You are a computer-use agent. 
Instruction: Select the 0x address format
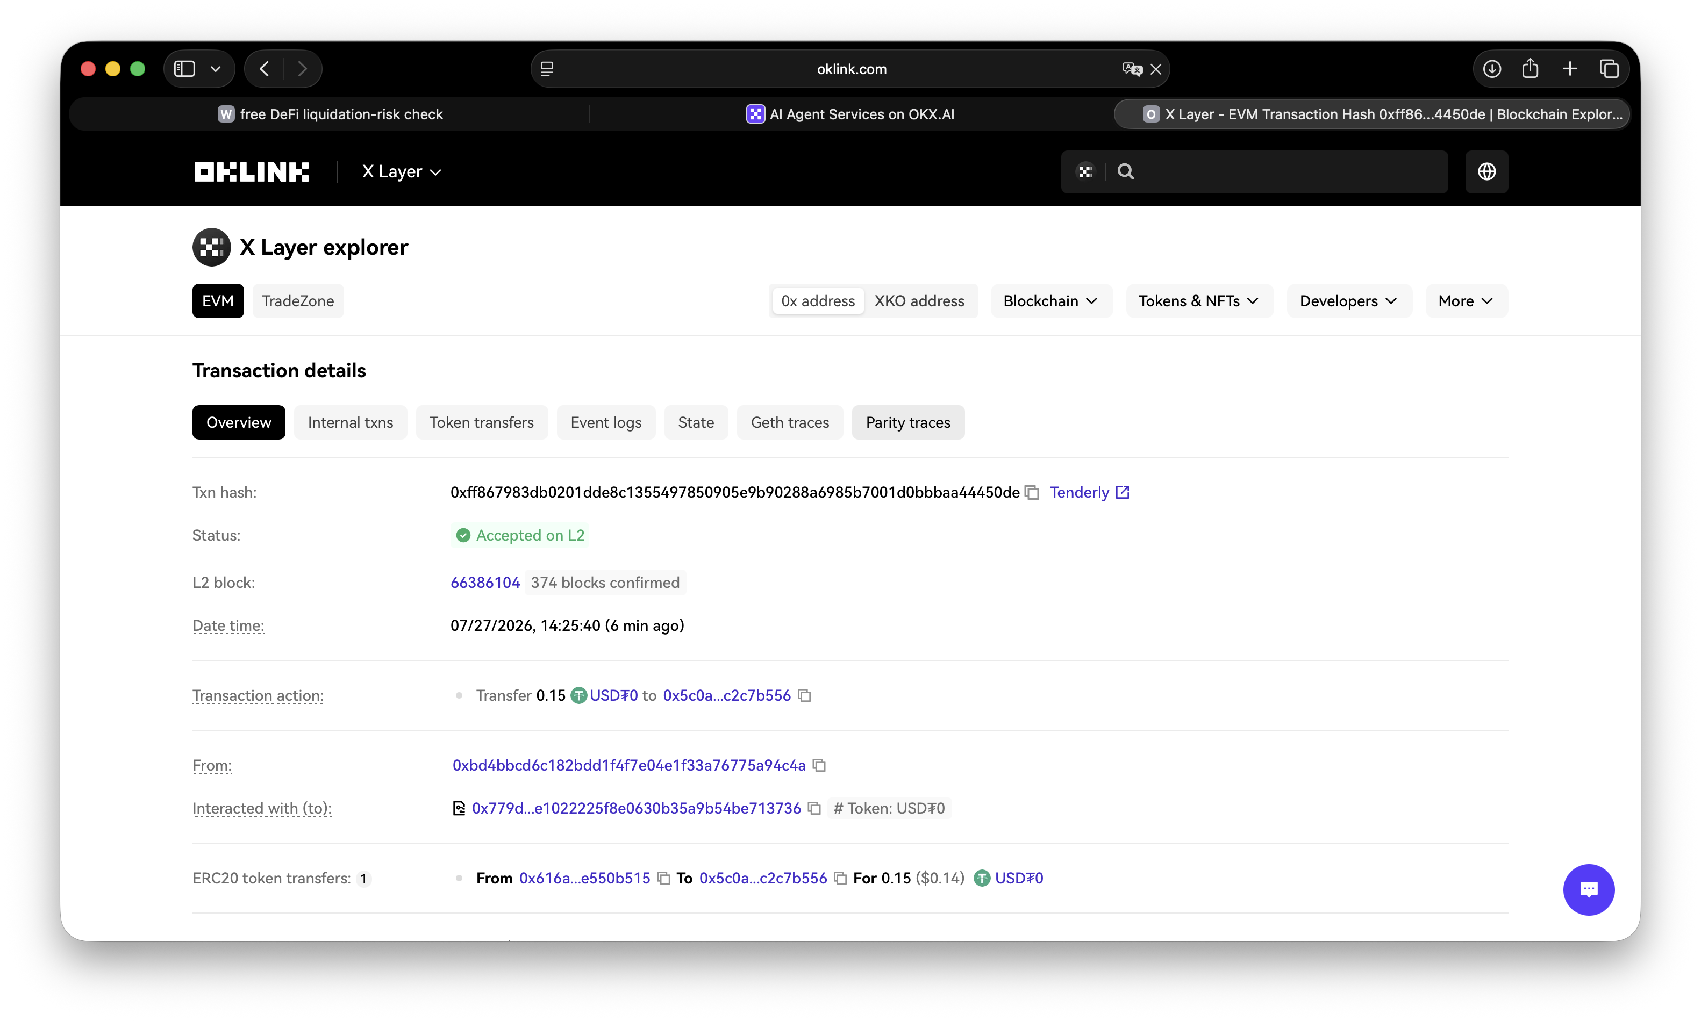pyautogui.click(x=818, y=301)
